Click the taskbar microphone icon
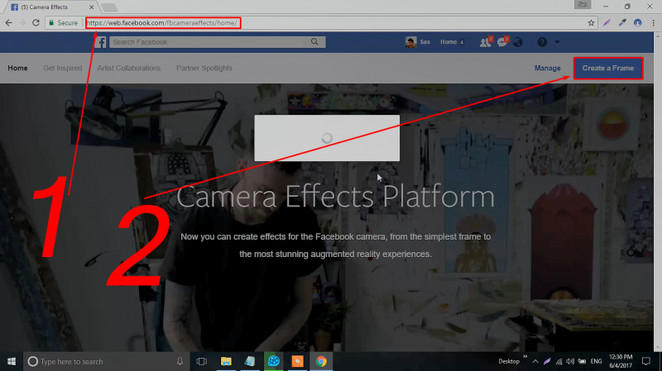The width and height of the screenshot is (662, 371). (x=180, y=361)
